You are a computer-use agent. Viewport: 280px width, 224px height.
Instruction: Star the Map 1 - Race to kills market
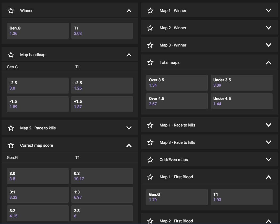(x=150, y=125)
